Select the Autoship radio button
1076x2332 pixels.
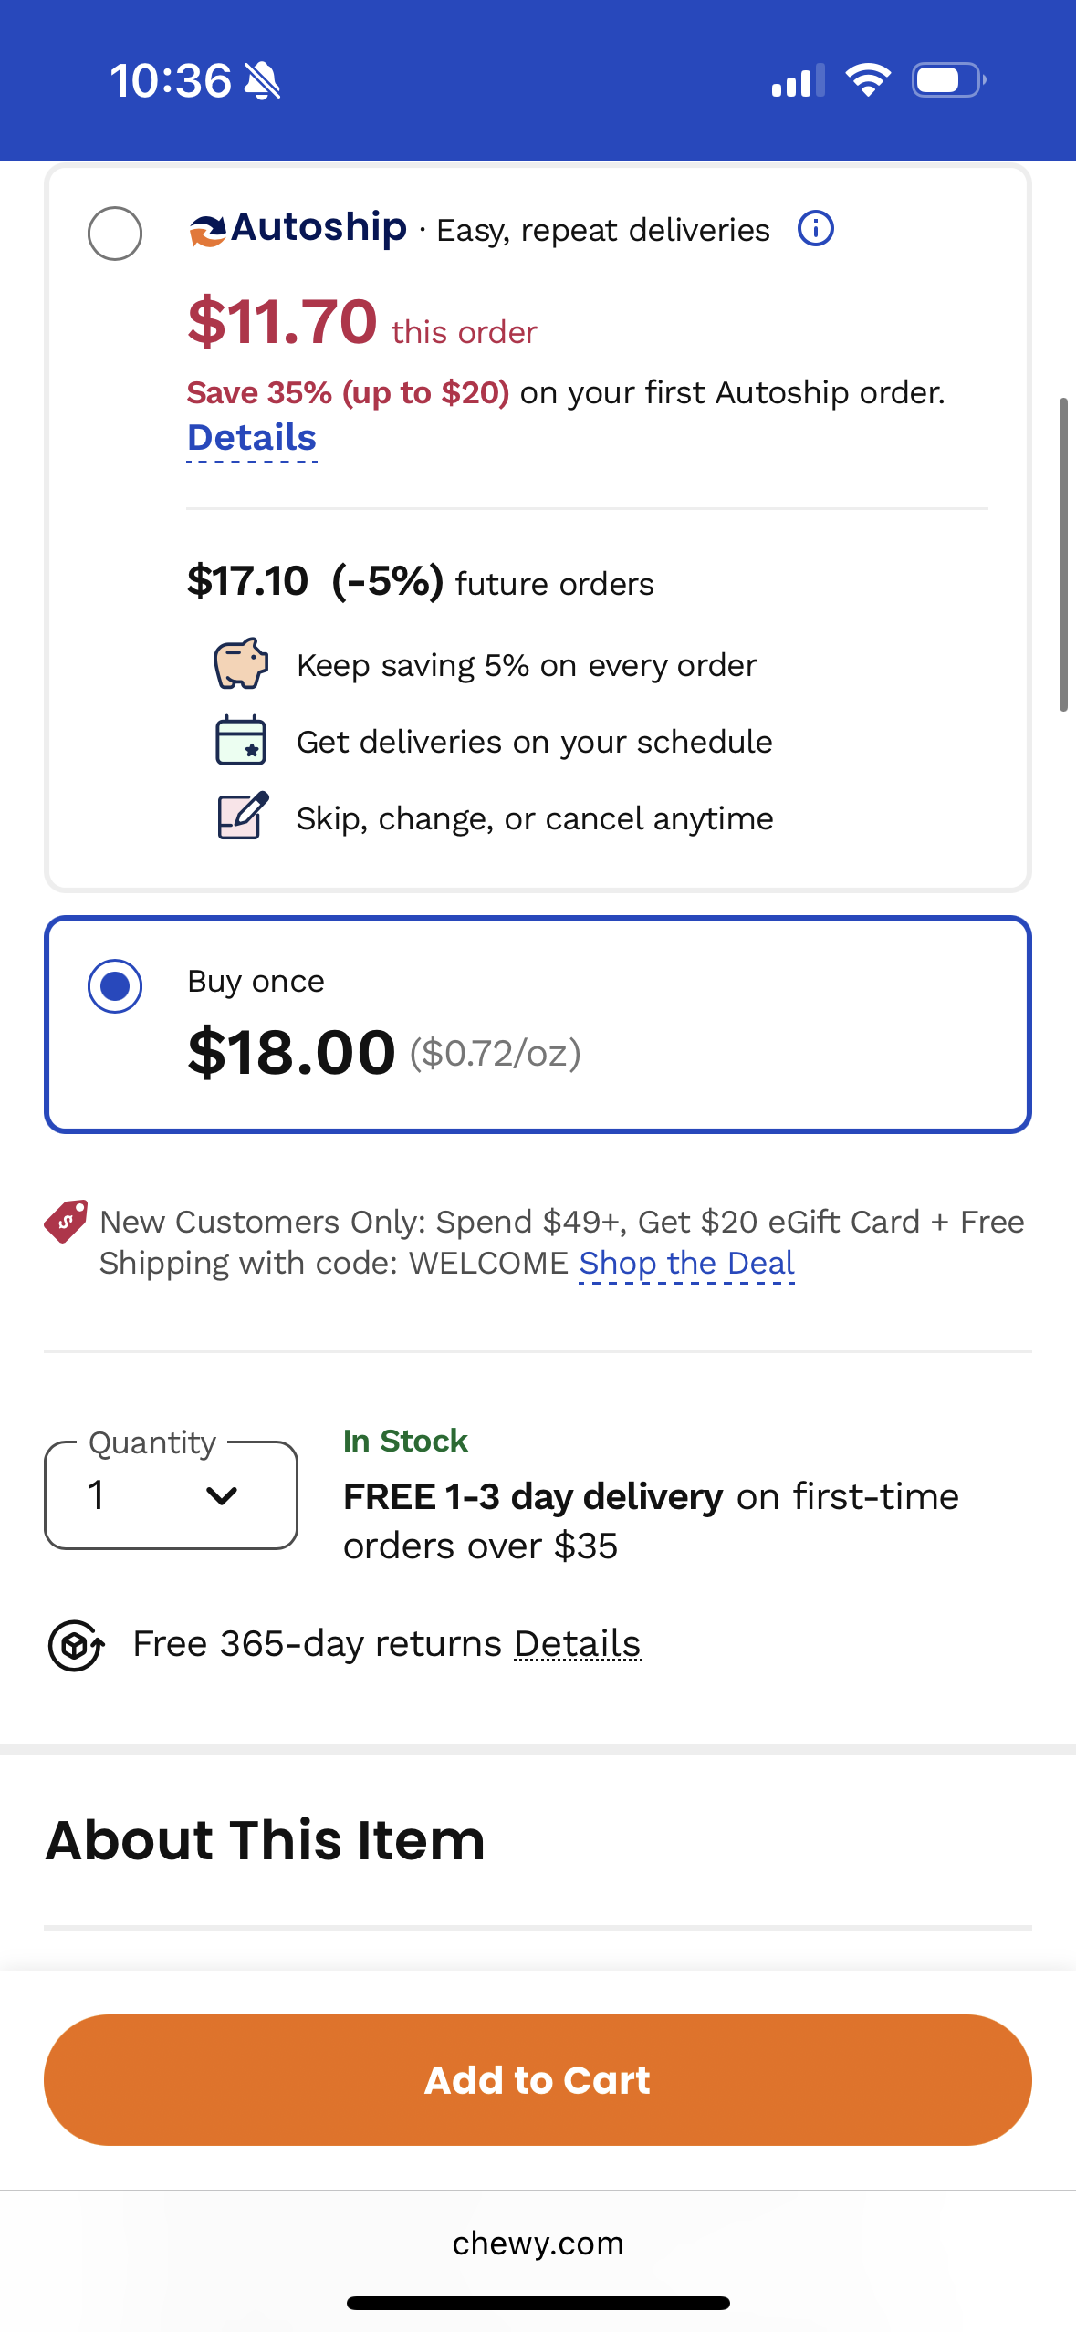point(115,234)
